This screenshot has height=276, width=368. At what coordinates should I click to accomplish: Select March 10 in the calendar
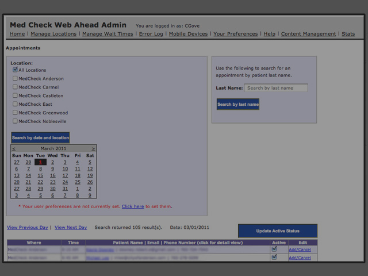coord(65,168)
